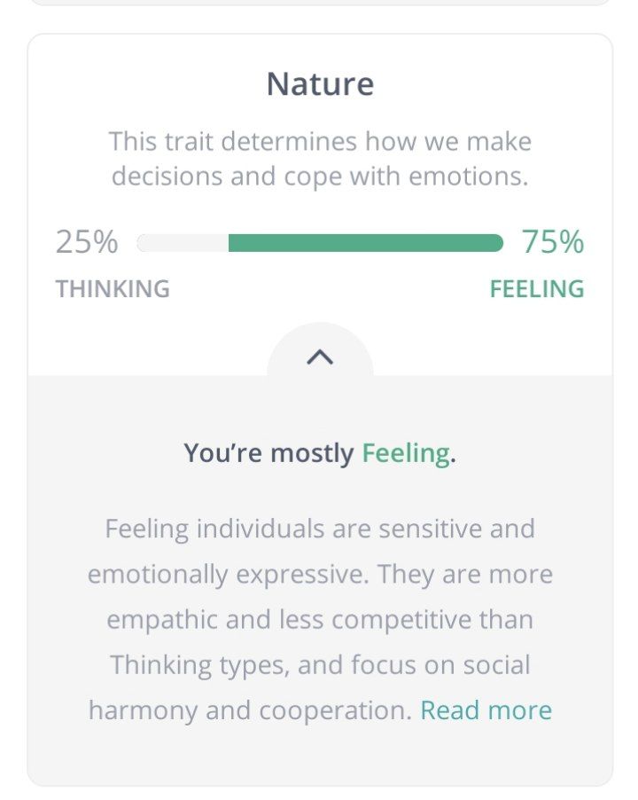Viewport: 638px width, 800px height.
Task: Click the 75% Feeling score
Action: 552,241
